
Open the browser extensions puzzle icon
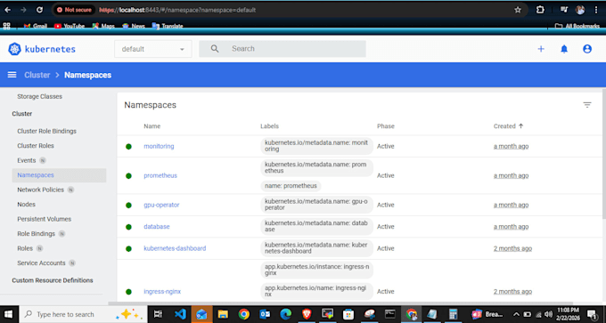pos(540,10)
